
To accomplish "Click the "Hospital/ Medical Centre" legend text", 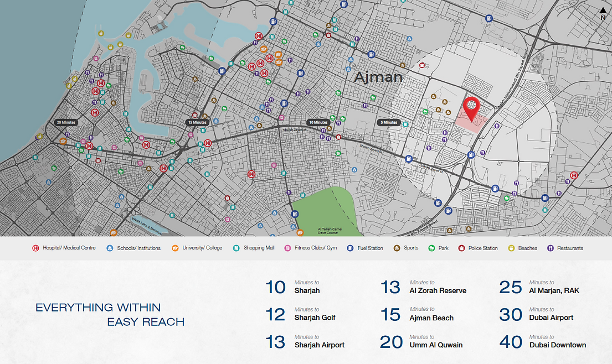I will pos(69,248).
